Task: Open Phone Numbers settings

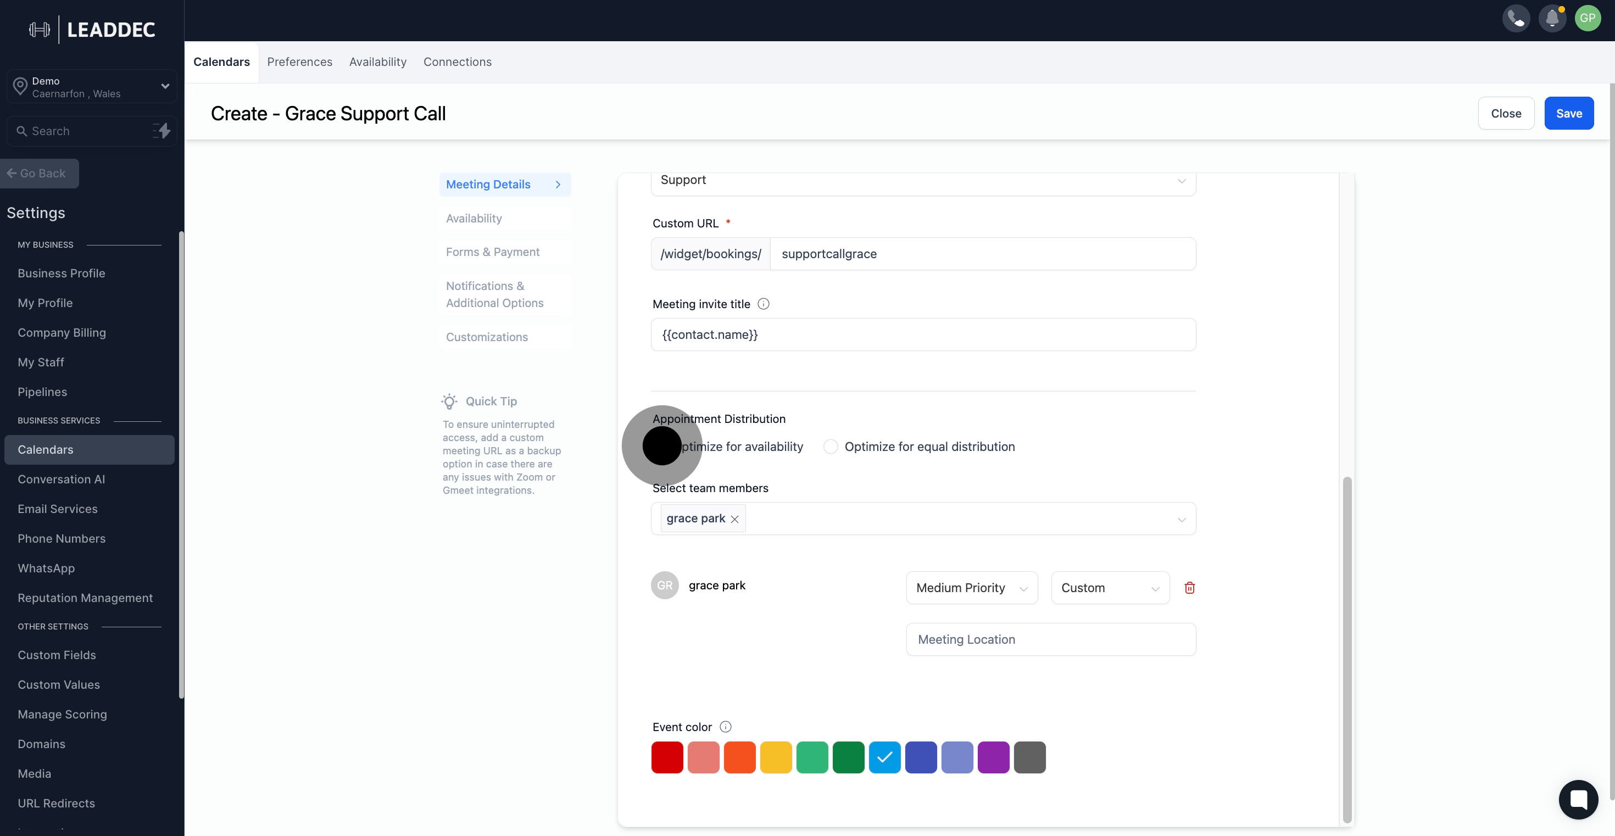Action: point(62,539)
